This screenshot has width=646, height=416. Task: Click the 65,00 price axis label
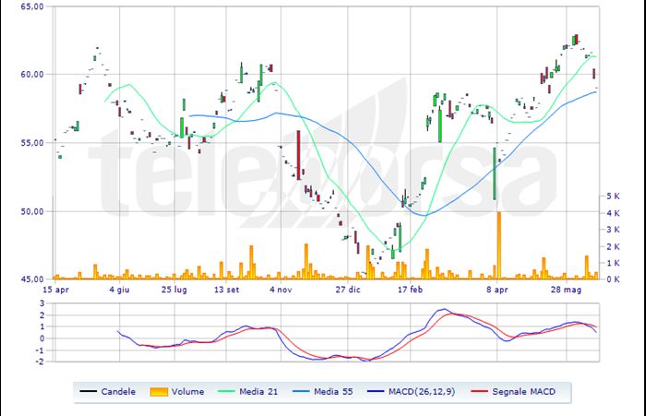pyautogui.click(x=32, y=6)
